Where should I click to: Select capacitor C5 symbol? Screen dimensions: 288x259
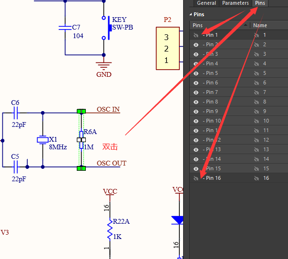[x=16, y=167]
